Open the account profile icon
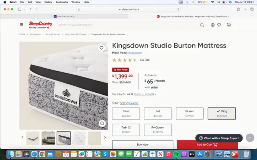 pyautogui.click(x=212, y=25)
